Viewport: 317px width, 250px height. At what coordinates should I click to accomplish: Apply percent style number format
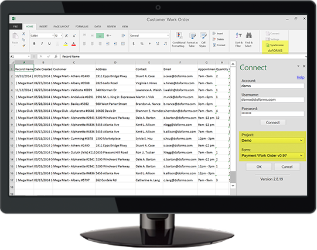(142, 44)
